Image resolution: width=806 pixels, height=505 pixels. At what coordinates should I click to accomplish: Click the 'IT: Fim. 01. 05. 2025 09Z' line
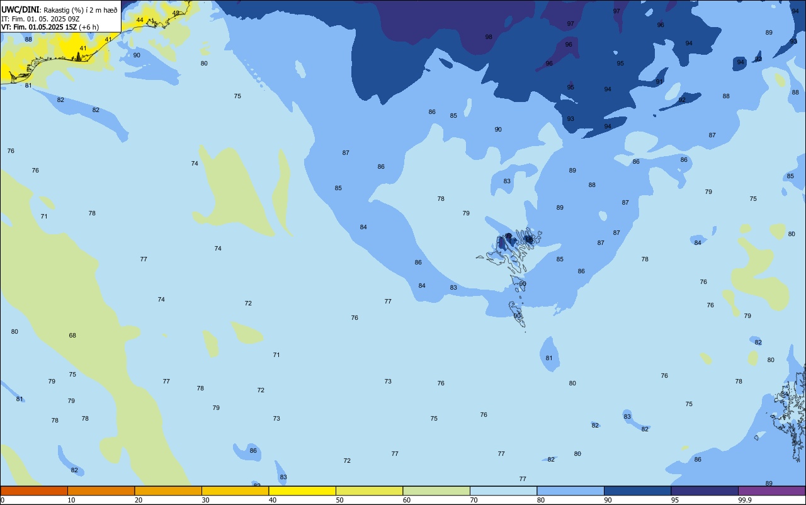tap(40, 18)
